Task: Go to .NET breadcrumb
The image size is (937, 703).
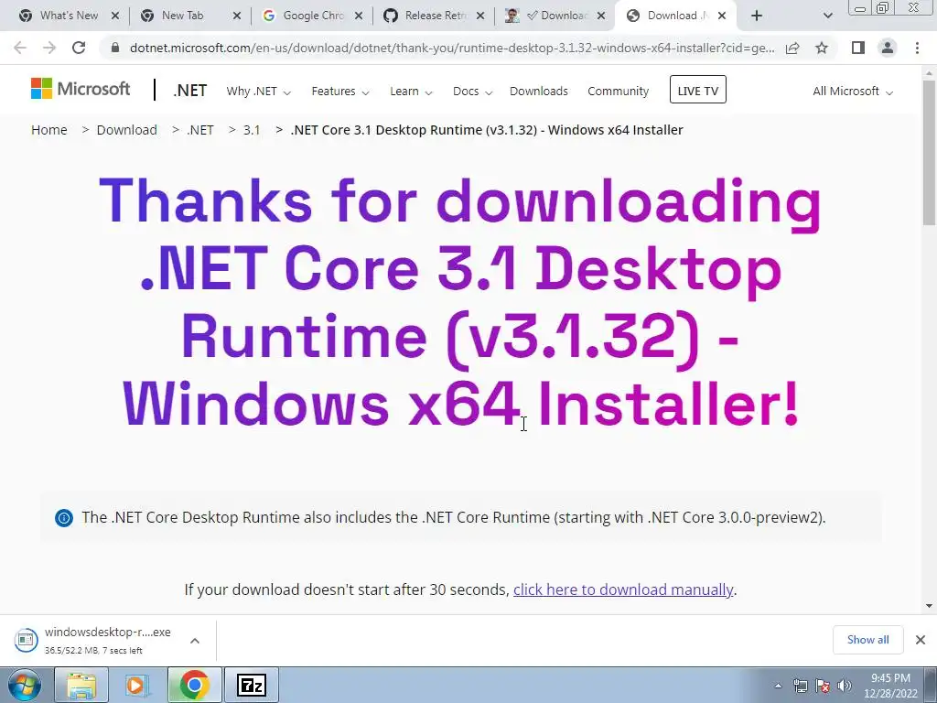Action: pos(200,130)
